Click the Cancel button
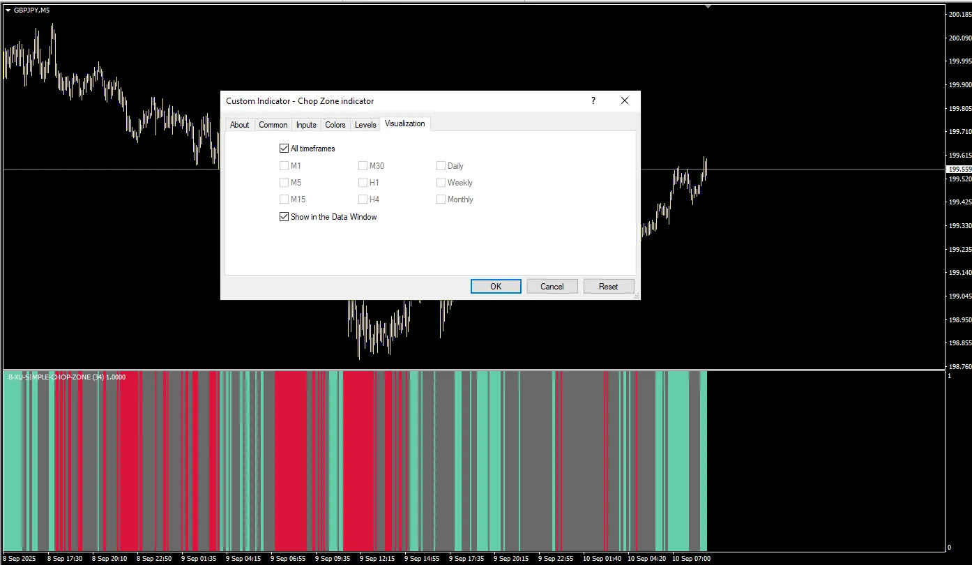972x565 pixels. pos(552,287)
